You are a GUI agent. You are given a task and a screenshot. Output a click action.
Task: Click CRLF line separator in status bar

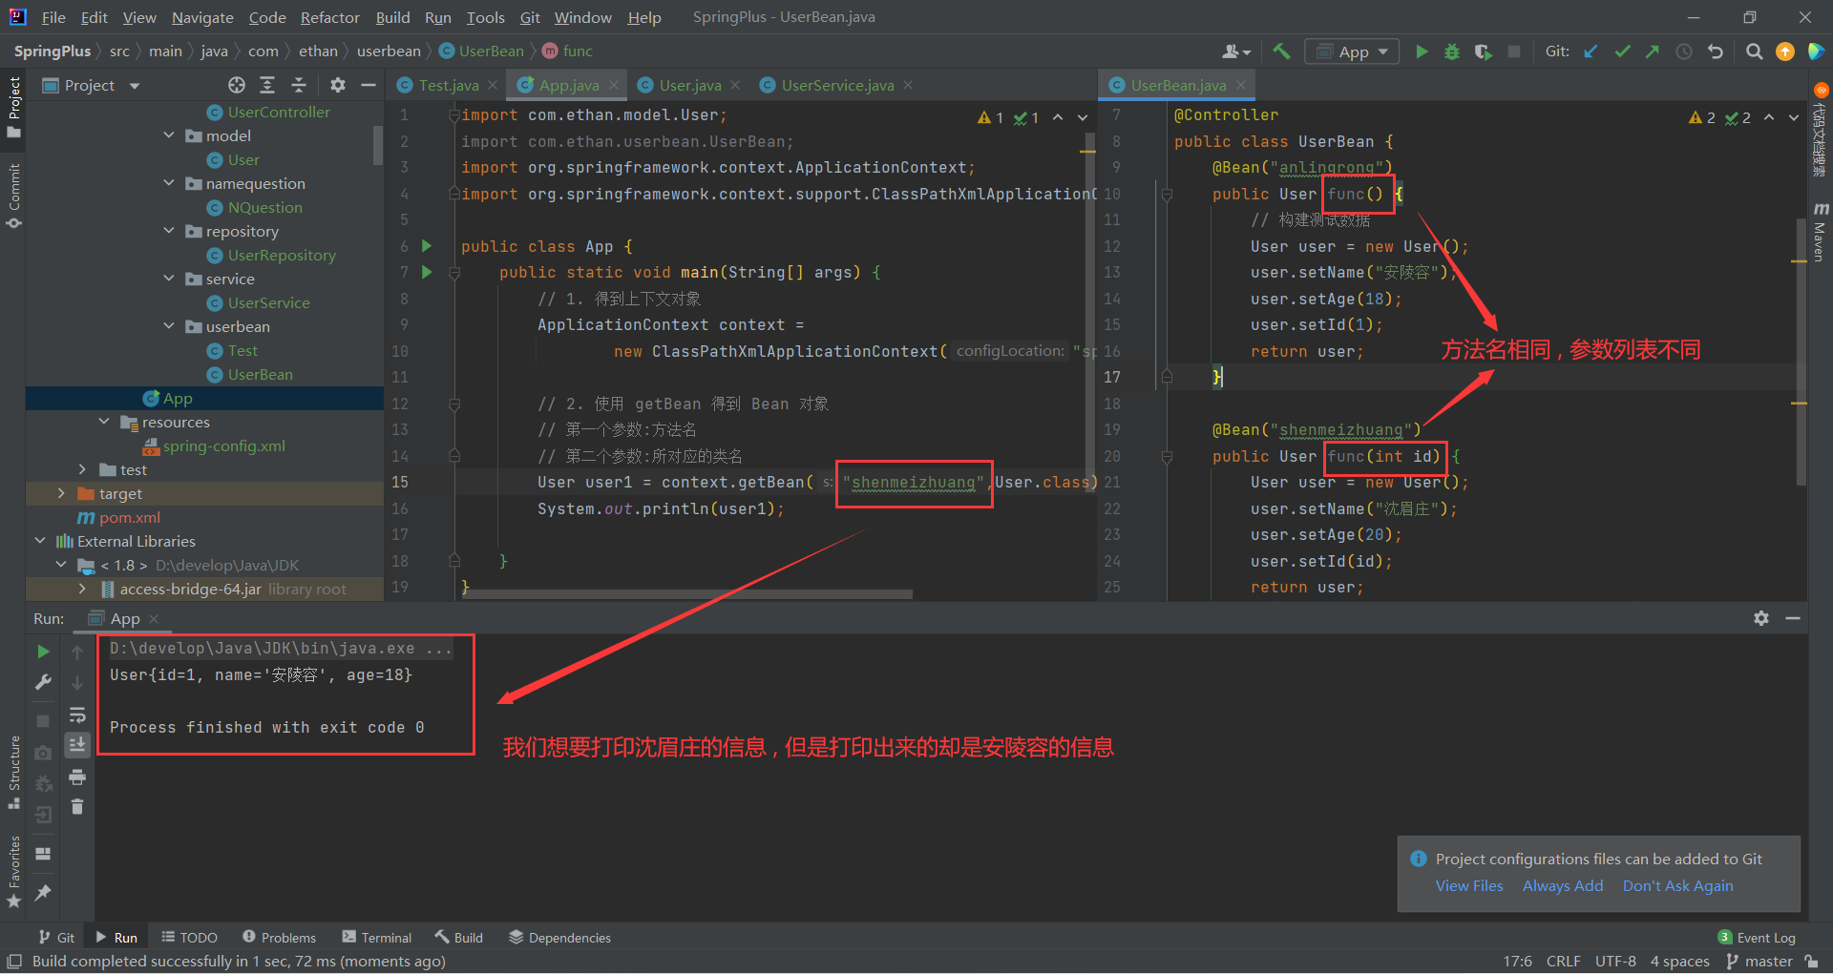pos(1564,962)
